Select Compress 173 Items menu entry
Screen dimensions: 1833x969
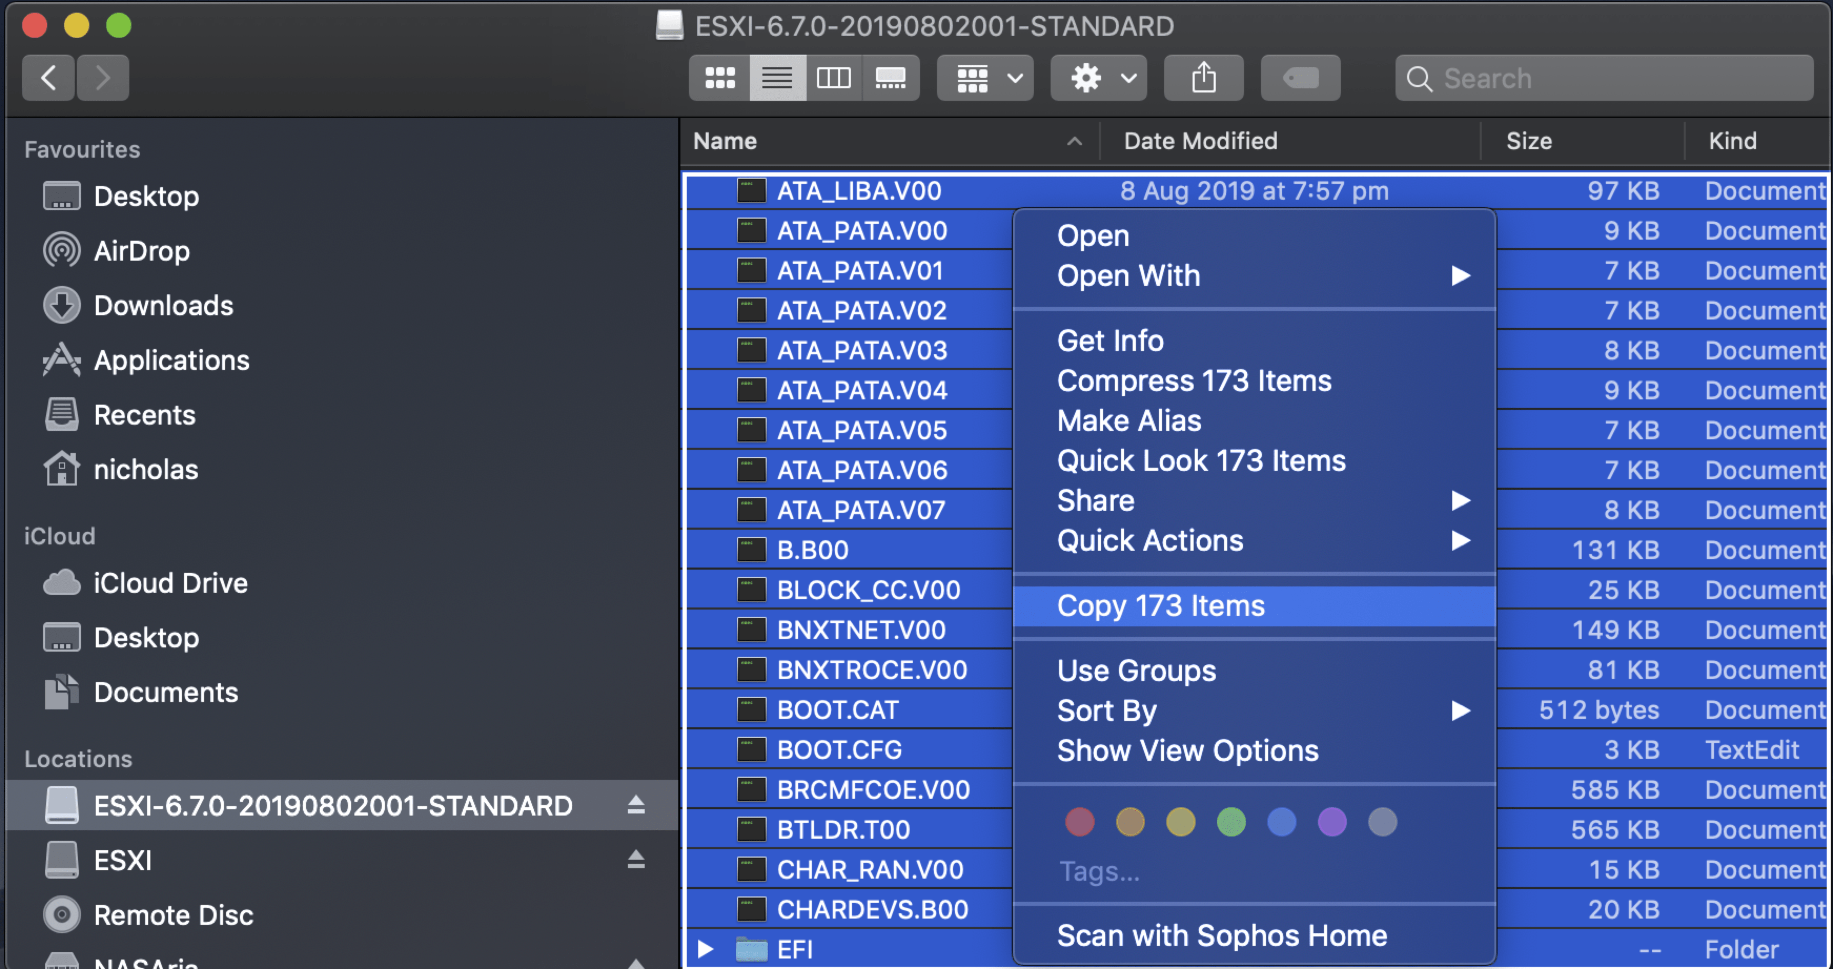pyautogui.click(x=1194, y=381)
